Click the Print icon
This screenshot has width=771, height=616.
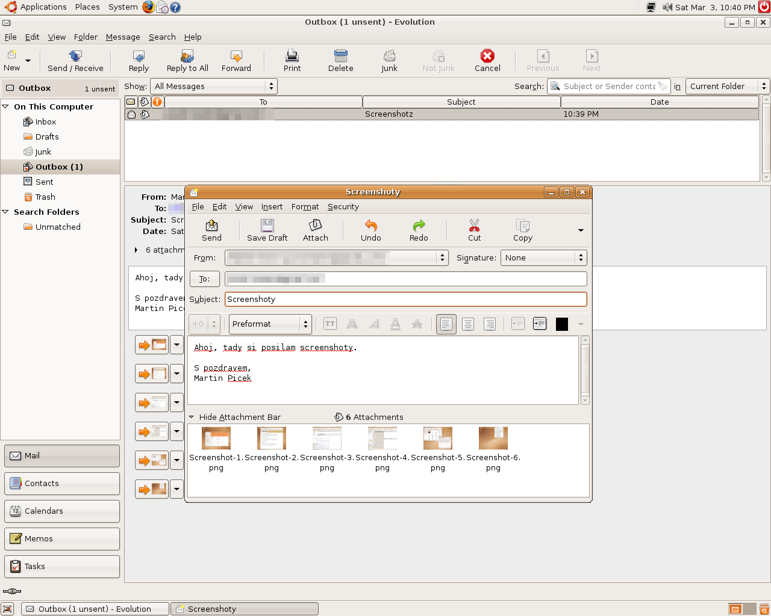click(292, 61)
